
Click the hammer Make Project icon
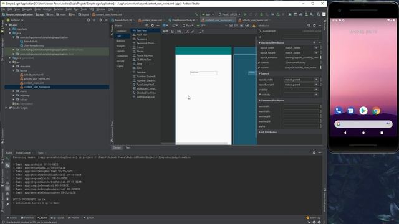196,14
